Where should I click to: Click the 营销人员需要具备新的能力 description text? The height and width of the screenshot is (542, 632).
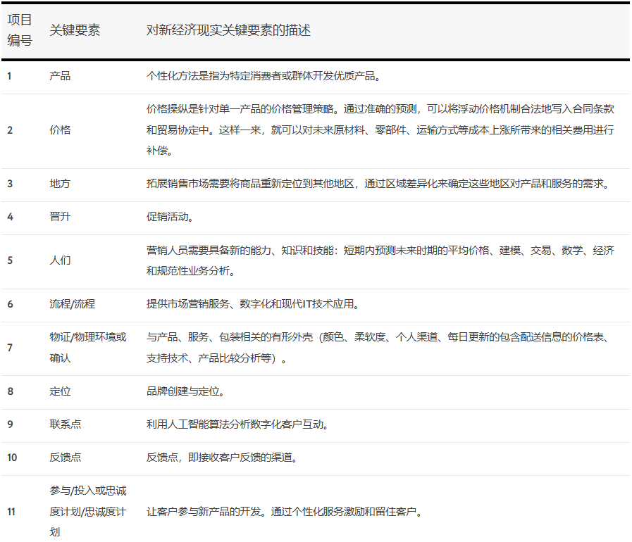click(x=380, y=260)
